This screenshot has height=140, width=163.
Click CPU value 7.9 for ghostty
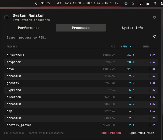tap(132, 83)
